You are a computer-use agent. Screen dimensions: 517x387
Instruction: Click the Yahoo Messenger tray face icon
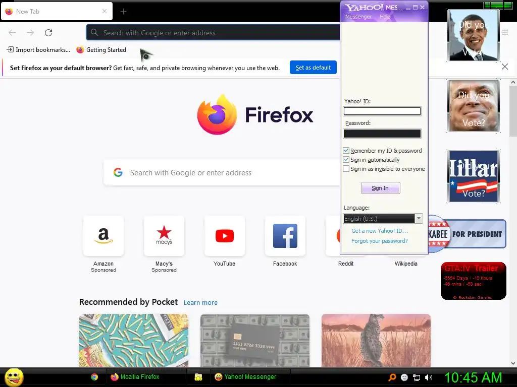pos(404,377)
